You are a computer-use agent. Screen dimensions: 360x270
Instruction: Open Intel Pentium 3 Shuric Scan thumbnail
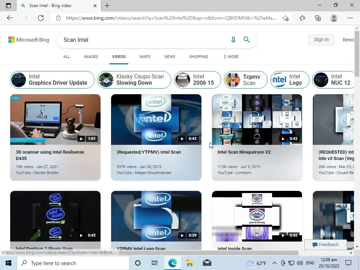coord(55,216)
